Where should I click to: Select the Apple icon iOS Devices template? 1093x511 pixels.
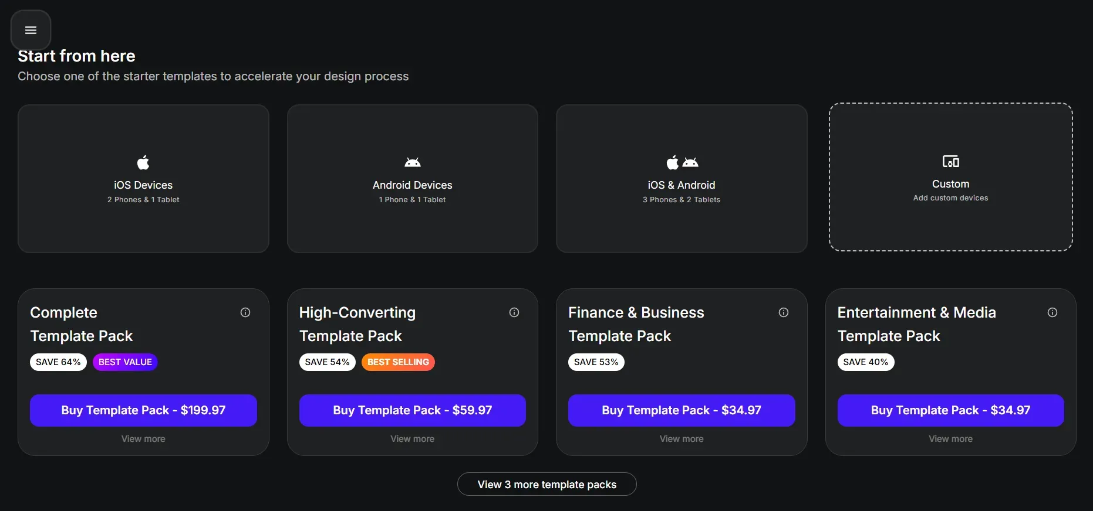143,162
